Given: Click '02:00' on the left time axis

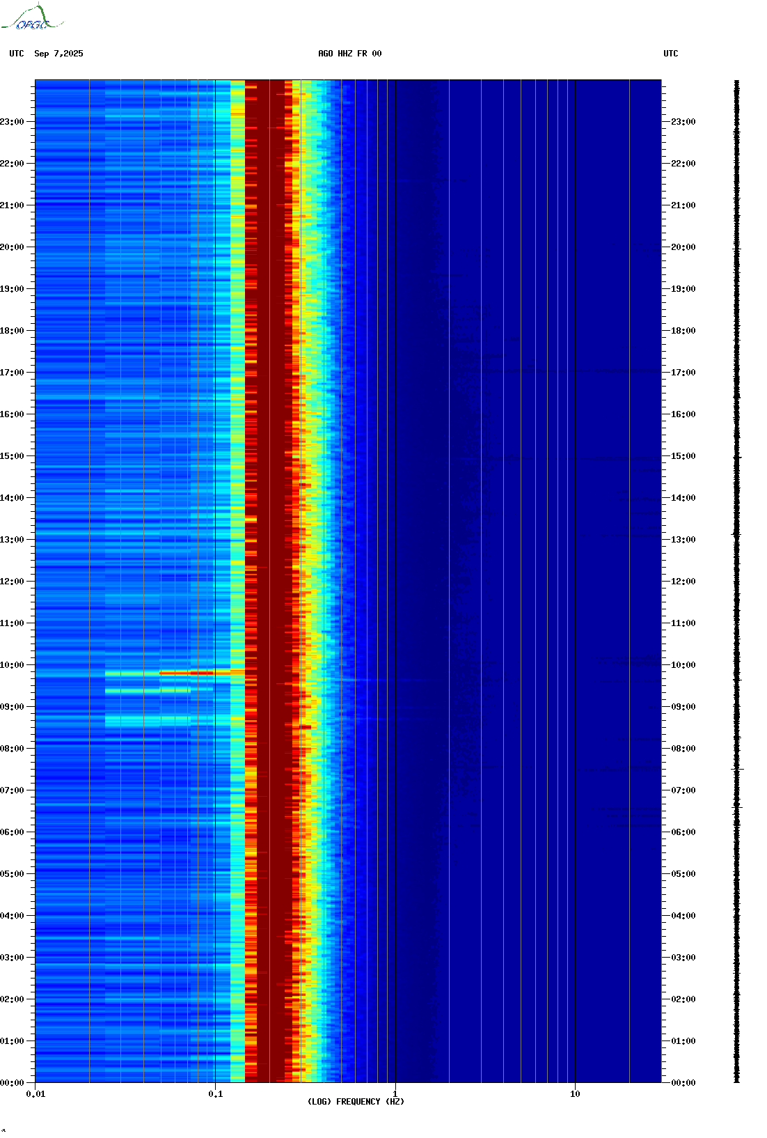Looking at the screenshot, I should [x=12, y=999].
